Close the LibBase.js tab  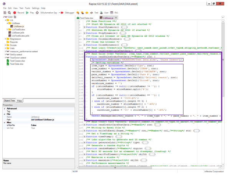pyautogui.click(x=116, y=18)
